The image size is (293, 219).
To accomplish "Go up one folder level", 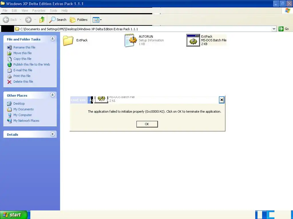I will coord(42,20).
